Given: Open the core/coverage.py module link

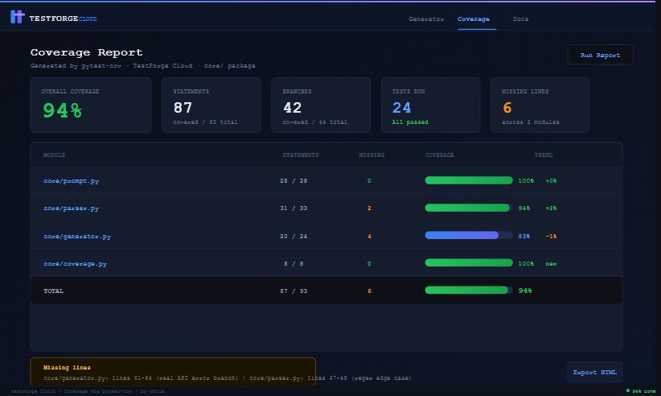Looking at the screenshot, I should tap(75, 264).
